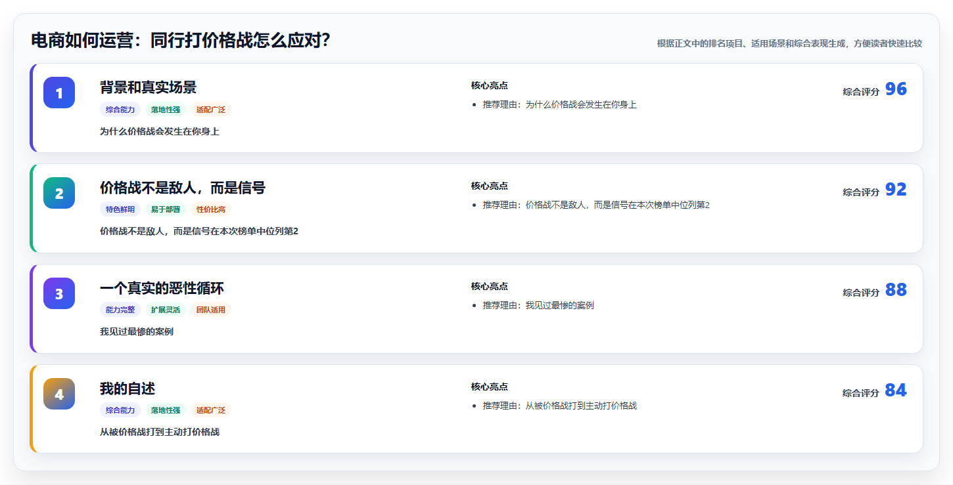Select 落地性强 tag in 背景和真实场景 card

pyautogui.click(x=166, y=110)
